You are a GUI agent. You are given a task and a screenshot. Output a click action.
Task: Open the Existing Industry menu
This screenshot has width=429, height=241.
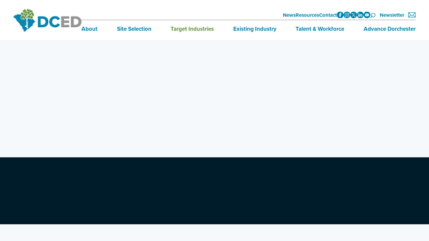point(255,29)
